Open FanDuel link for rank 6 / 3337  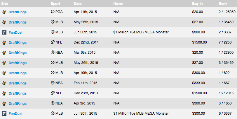[x=15, y=113]
